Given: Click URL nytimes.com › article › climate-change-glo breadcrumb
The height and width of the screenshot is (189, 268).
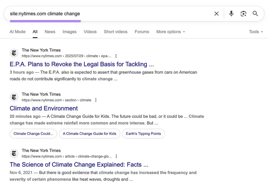Looking at the screenshot, I should pos(67,156).
